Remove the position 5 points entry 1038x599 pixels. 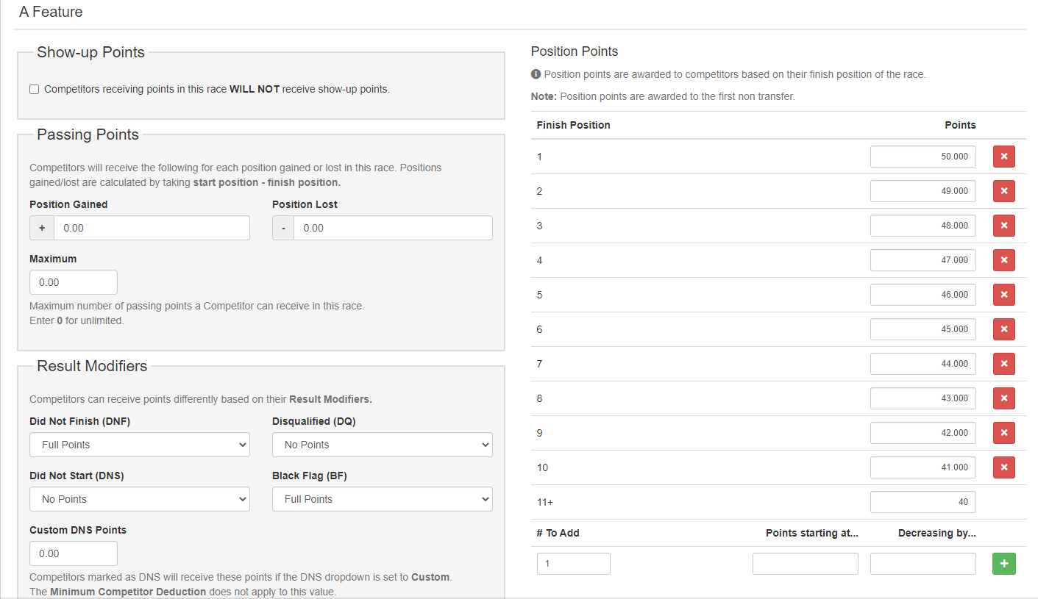pos(1003,295)
